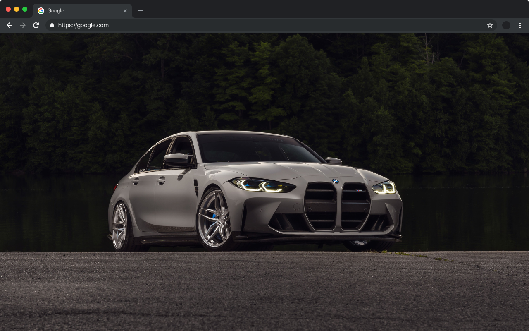Open a new tab with the plus button
The height and width of the screenshot is (331, 529).
click(141, 10)
